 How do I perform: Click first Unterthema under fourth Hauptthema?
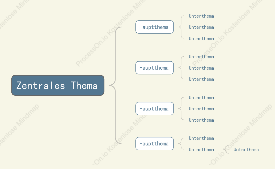[x=201, y=138]
